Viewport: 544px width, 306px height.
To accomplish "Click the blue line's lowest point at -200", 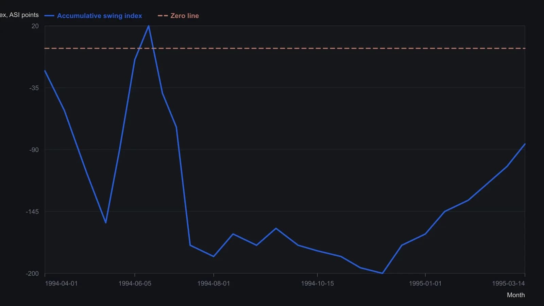I will 382,273.
